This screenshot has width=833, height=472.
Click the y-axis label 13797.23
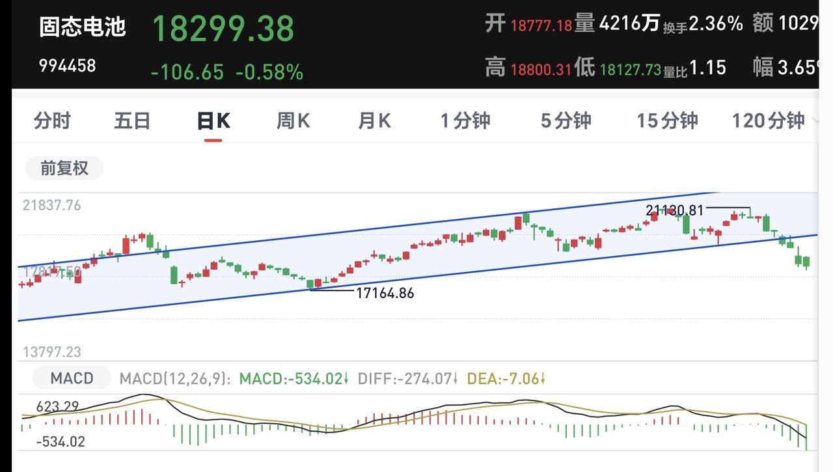coord(52,352)
